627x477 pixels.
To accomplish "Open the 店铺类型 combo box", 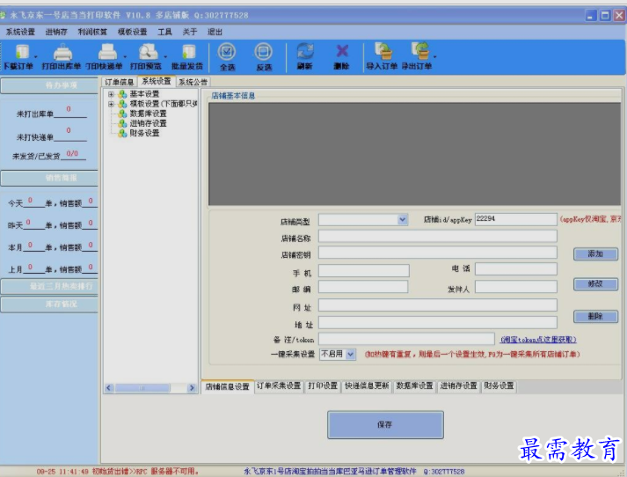I will (402, 220).
